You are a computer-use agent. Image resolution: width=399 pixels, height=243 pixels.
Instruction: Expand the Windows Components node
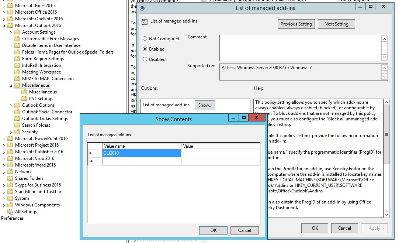coord(4,205)
